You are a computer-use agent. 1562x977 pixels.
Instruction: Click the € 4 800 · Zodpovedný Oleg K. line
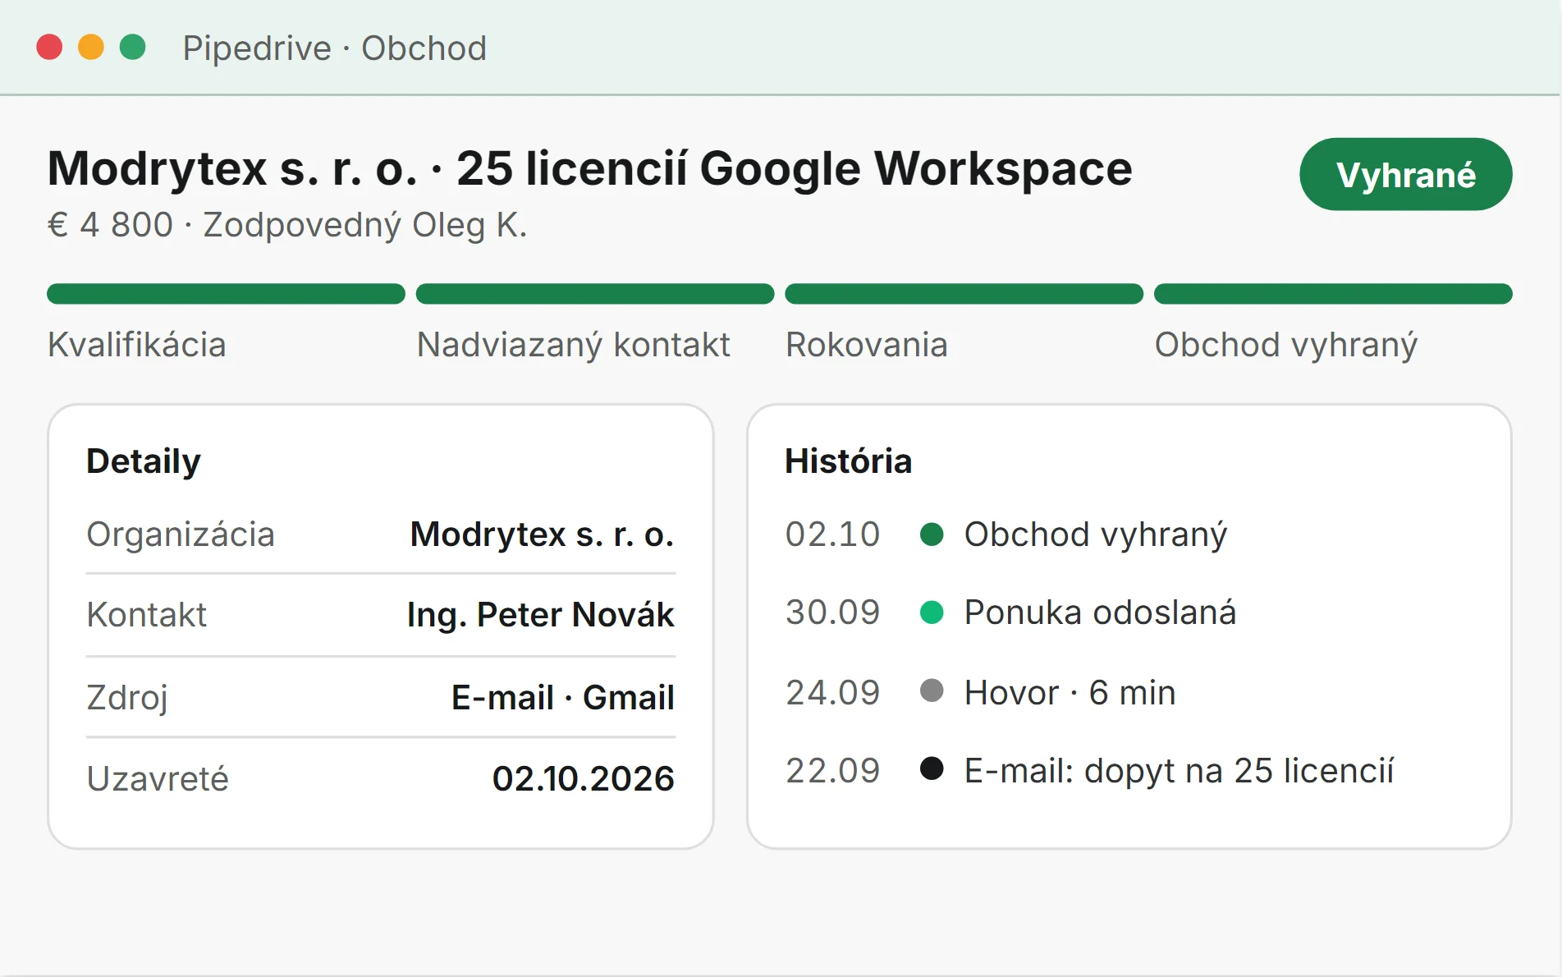click(287, 225)
